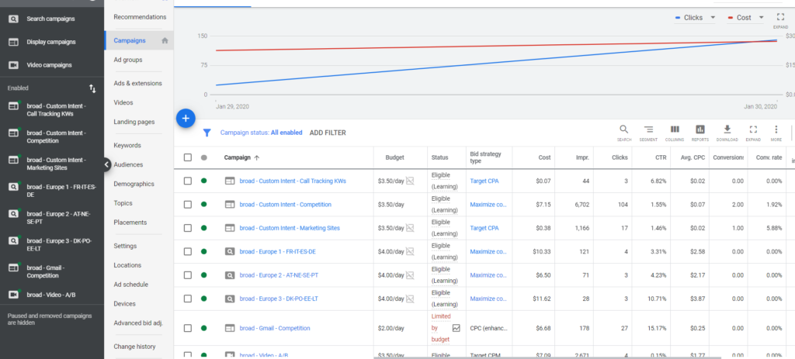The width and height of the screenshot is (795, 359).
Task: Go to Keywords in the navigation menu
Action: point(127,145)
